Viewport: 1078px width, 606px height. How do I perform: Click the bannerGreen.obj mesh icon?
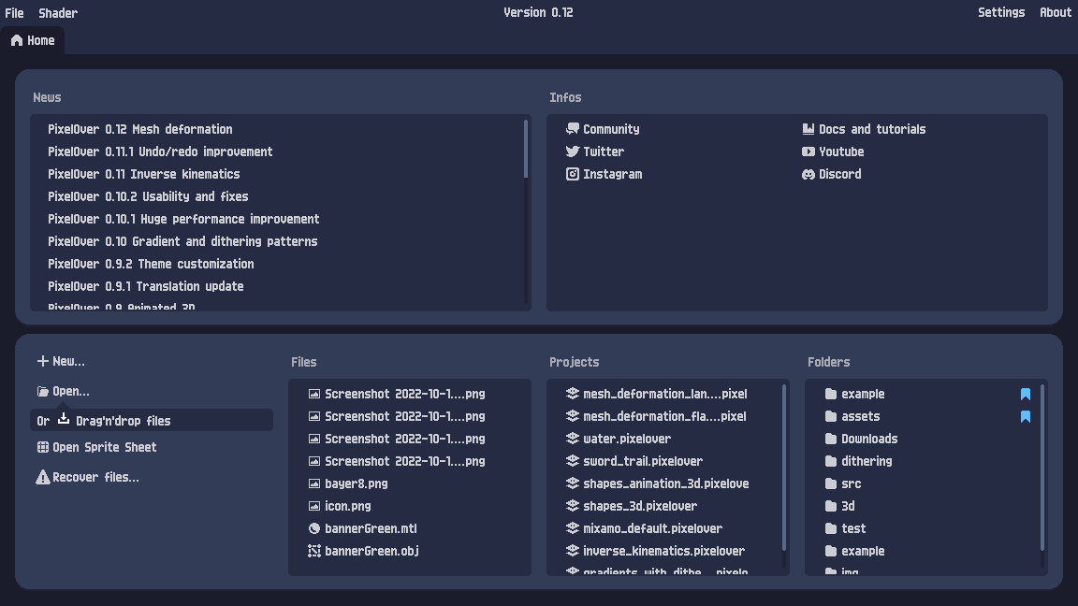[x=314, y=551]
